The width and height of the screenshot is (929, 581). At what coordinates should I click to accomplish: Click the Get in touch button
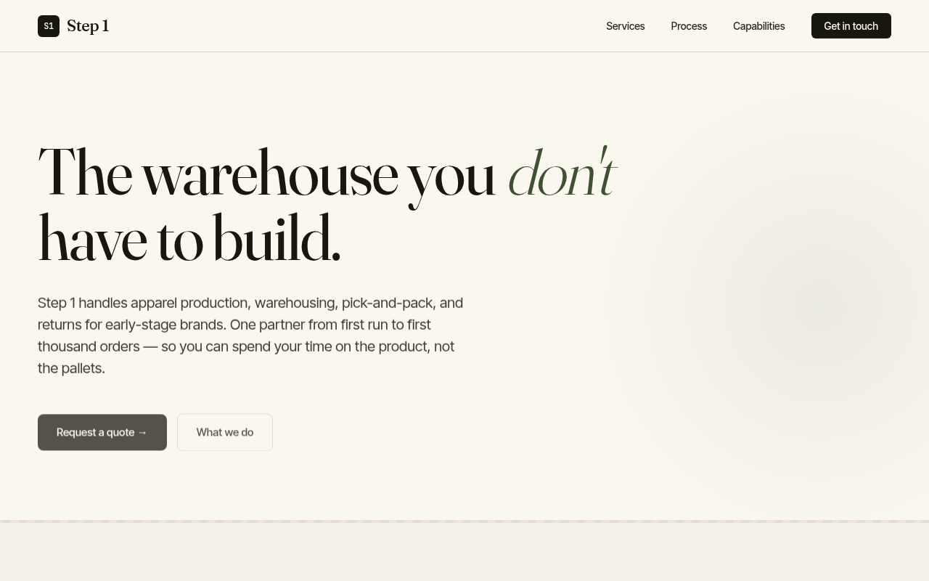click(x=851, y=26)
